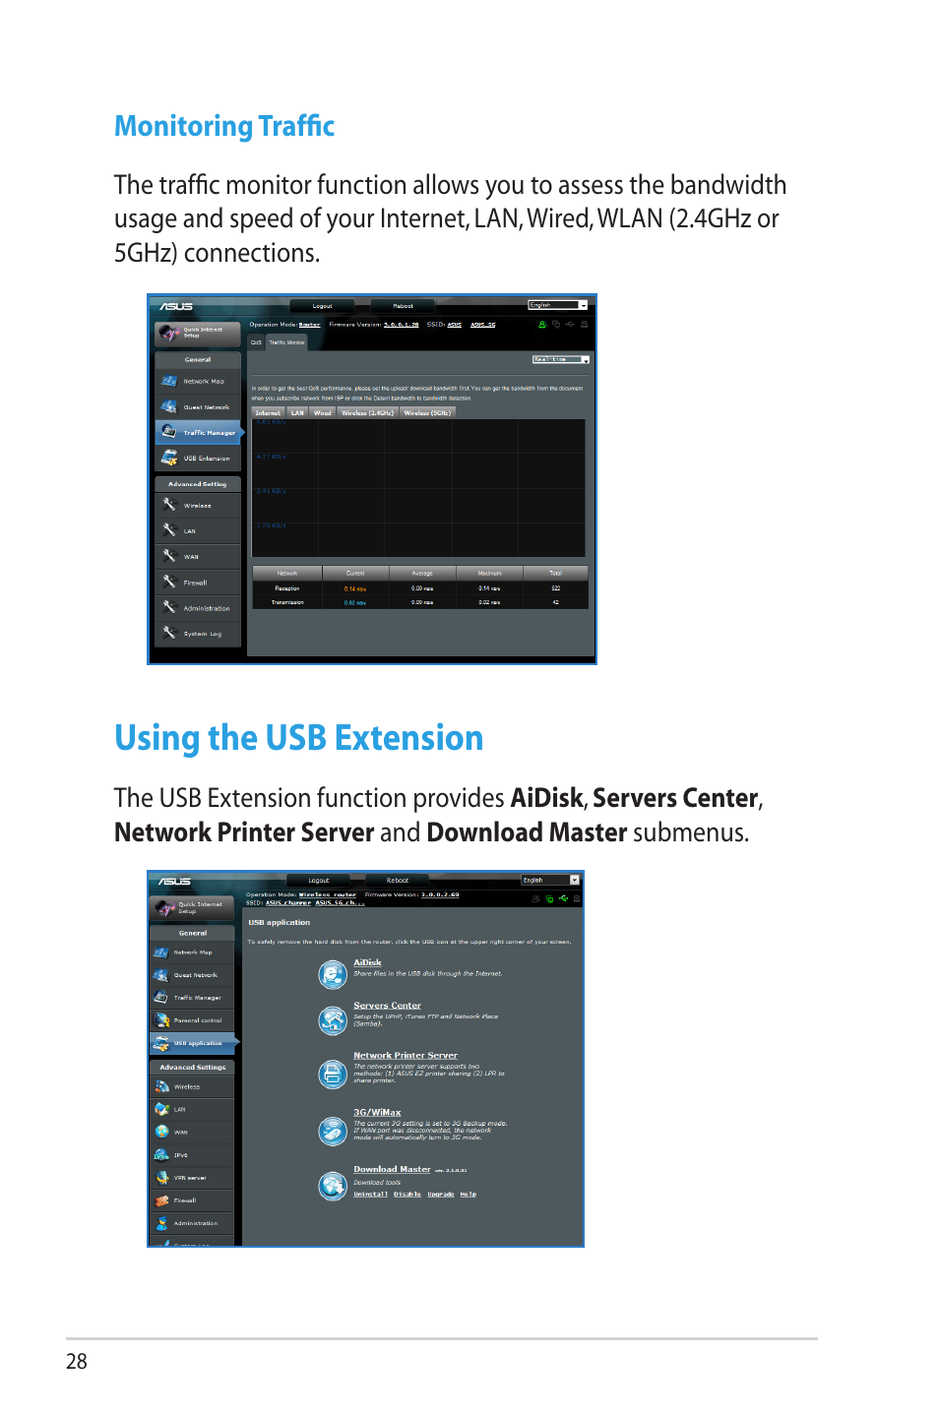Viewport: 939px width, 1415px height.
Task: Click the Uninstall link under Download Master
Action: 370,1195
